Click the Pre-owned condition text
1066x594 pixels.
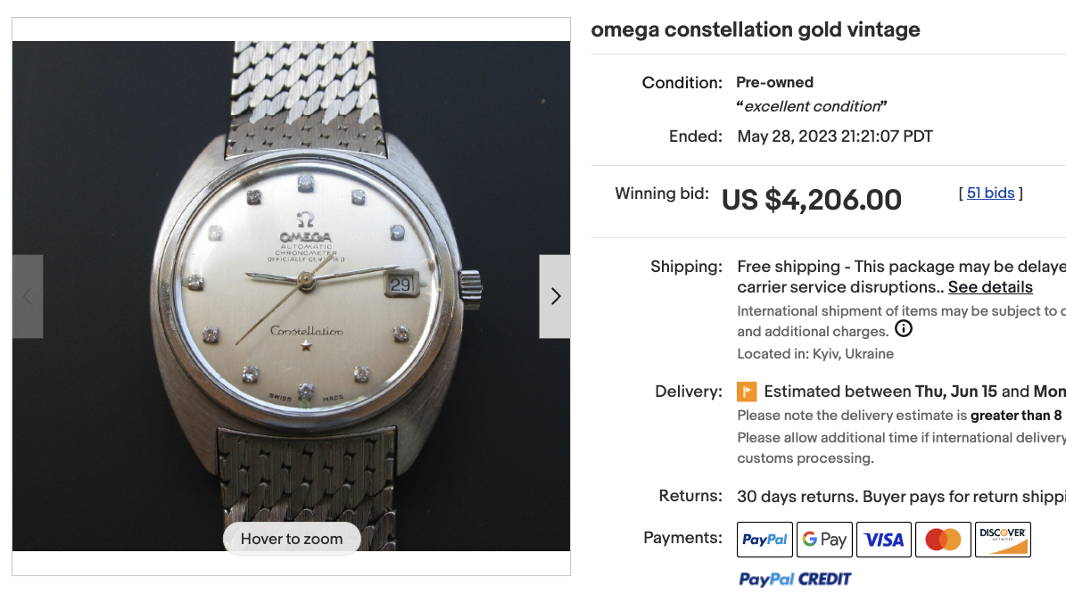pos(774,82)
